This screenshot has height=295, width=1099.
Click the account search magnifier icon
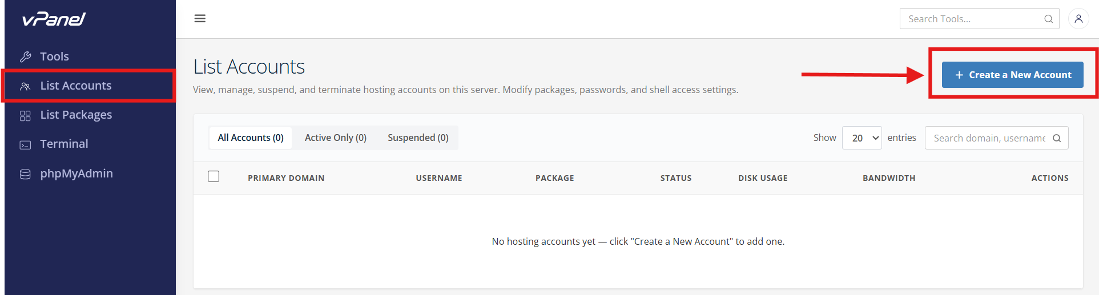pos(1057,138)
